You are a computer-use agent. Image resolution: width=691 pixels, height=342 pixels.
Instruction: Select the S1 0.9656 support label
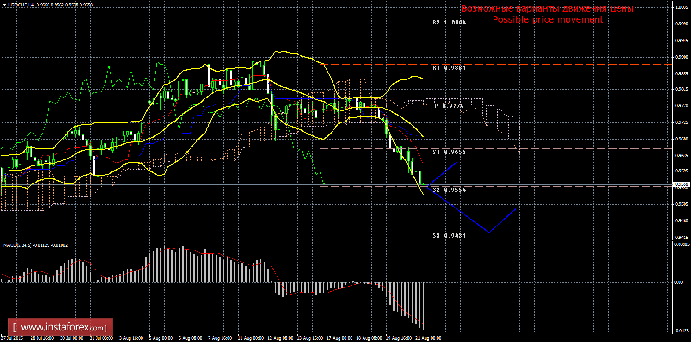449,152
